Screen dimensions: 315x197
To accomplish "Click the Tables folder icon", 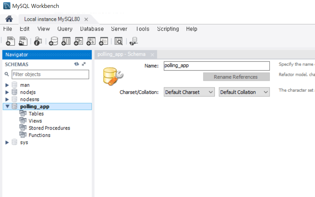I will (x=23, y=114).
